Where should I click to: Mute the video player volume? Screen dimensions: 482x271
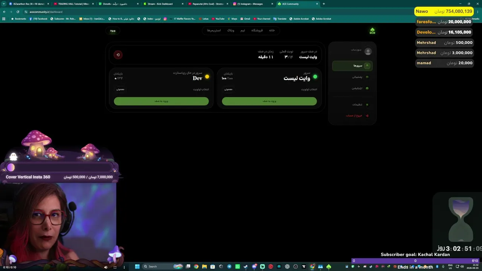(x=105, y=267)
